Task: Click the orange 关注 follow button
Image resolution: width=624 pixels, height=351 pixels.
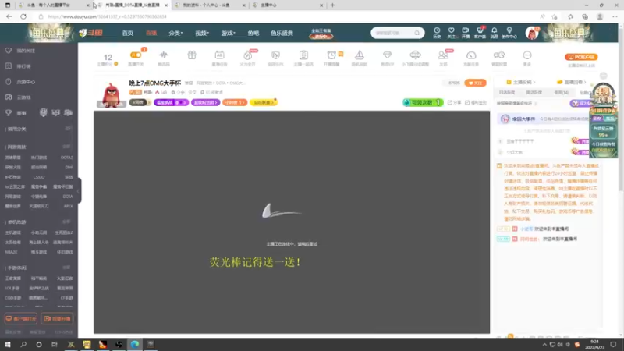Action: 475,83
